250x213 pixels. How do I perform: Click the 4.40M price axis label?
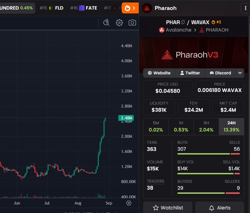point(126,46)
